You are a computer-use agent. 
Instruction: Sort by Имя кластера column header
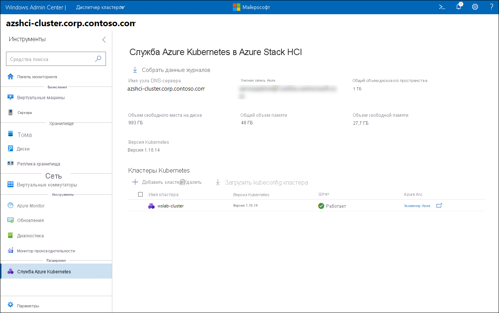coord(164,194)
